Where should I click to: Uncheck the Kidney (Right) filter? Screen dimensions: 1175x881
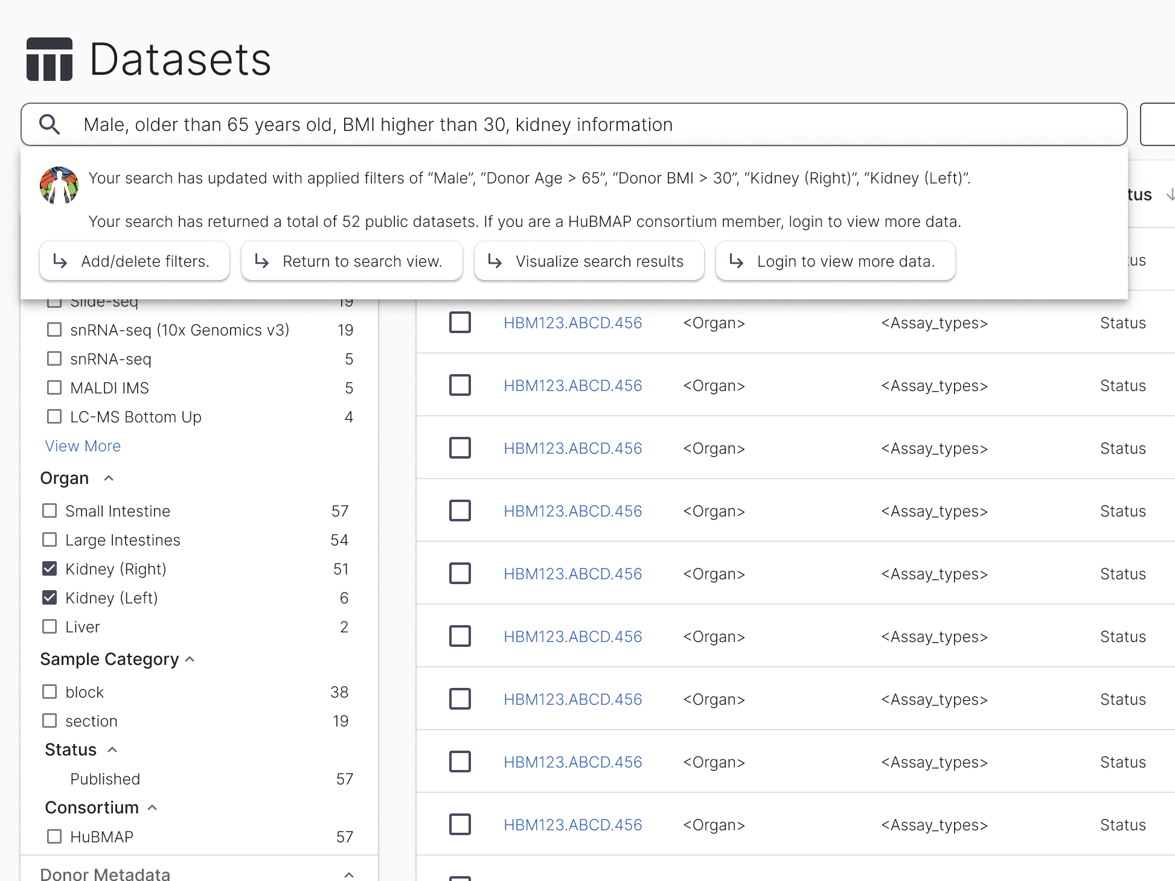(x=50, y=569)
